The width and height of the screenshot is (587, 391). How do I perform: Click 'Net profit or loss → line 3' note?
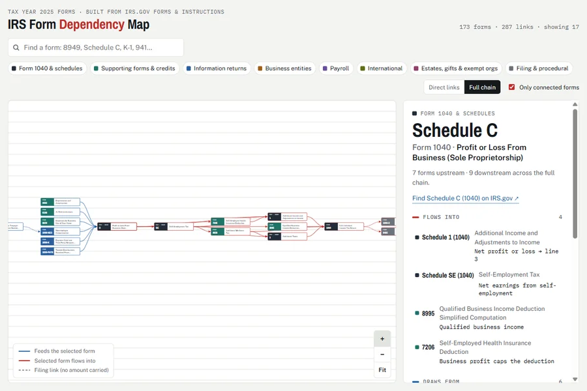(517, 255)
